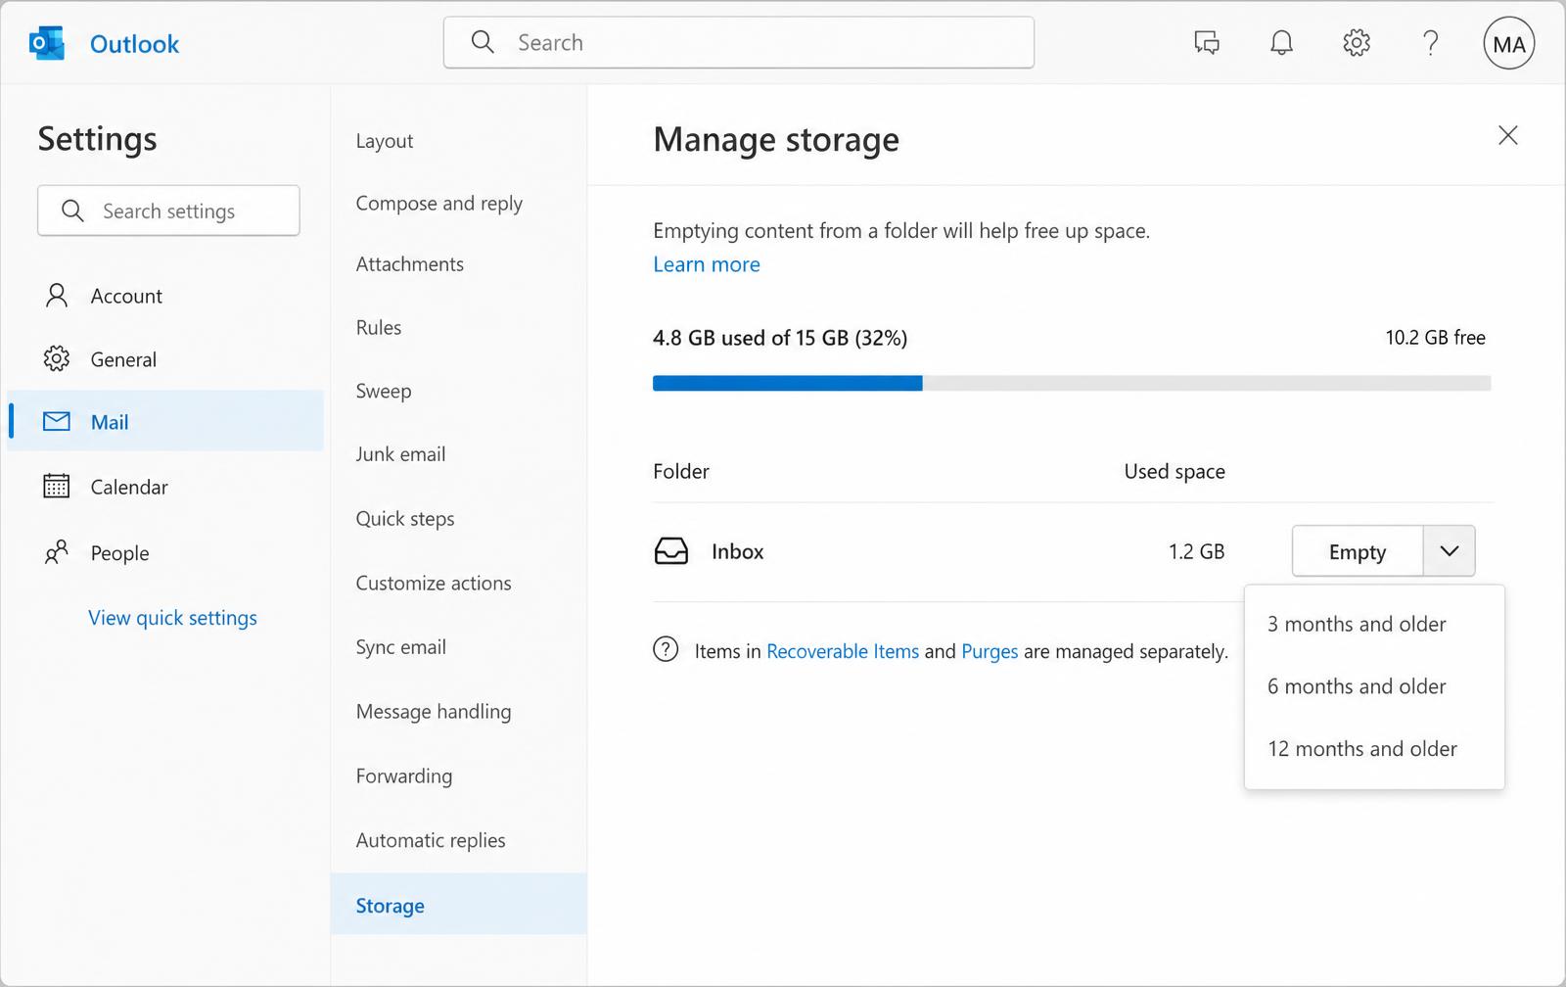This screenshot has width=1566, height=987.
Task: Click the '10.2 GB free' text
Action: click(1435, 338)
